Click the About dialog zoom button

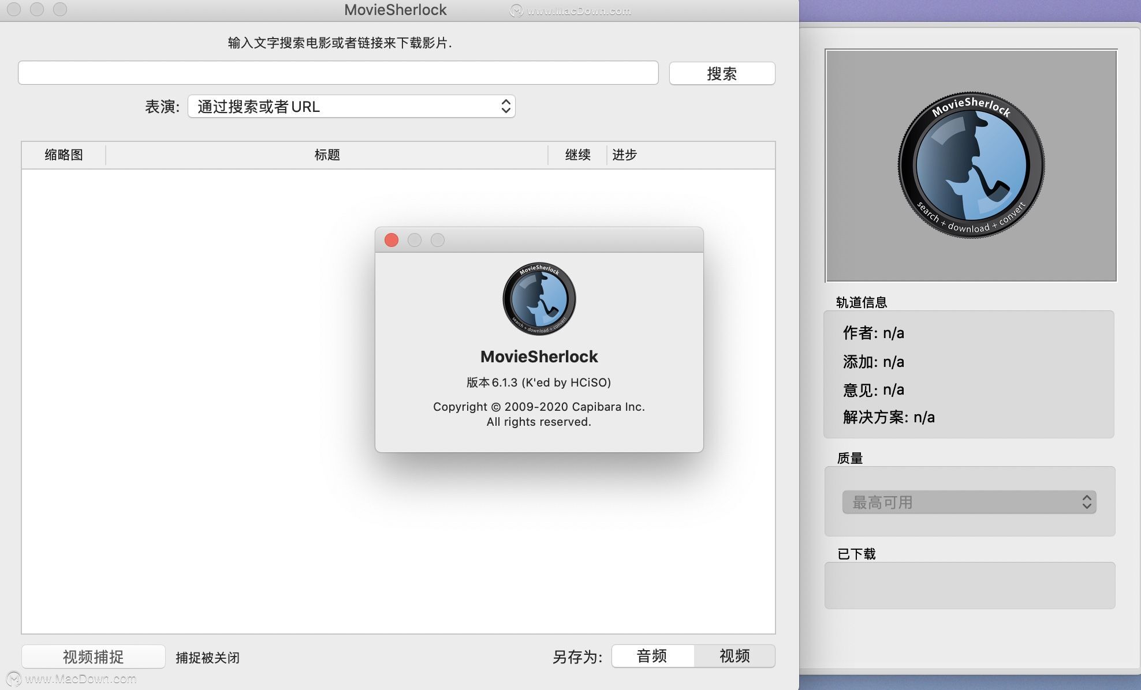[x=438, y=240]
